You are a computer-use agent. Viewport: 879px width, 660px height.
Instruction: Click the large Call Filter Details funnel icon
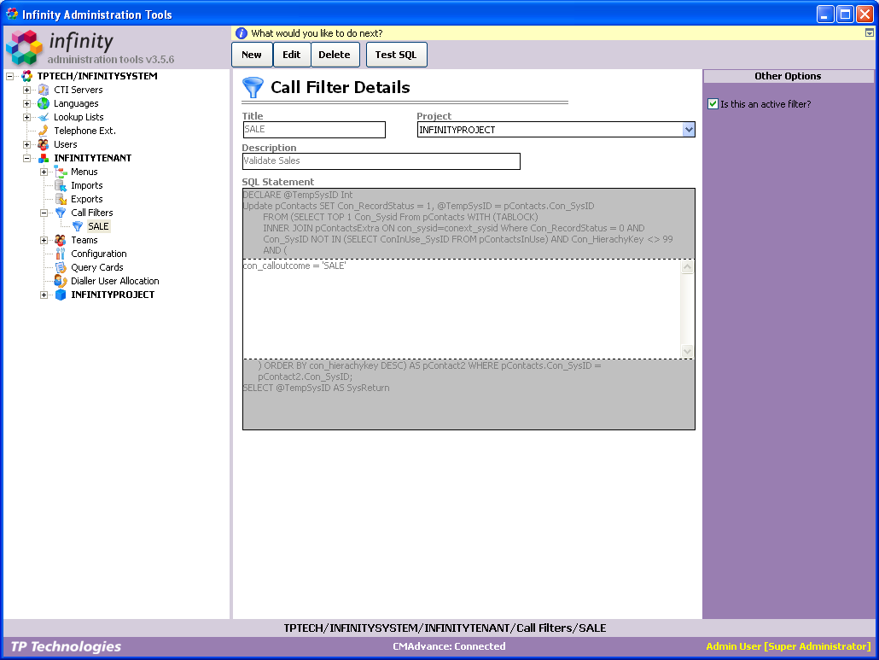[x=253, y=87]
